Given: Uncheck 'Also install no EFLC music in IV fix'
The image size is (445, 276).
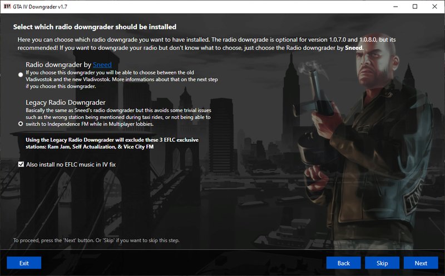Looking at the screenshot, I should click(21, 164).
